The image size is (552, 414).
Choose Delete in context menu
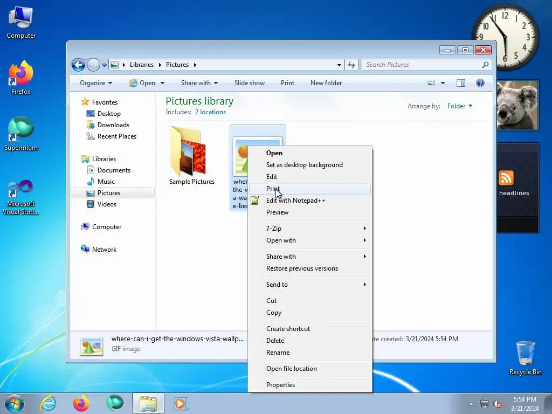(310, 341)
